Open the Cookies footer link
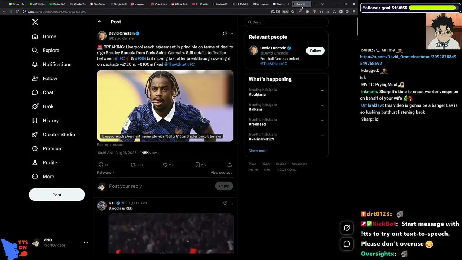Screen dimensions: 462x260 281,164
